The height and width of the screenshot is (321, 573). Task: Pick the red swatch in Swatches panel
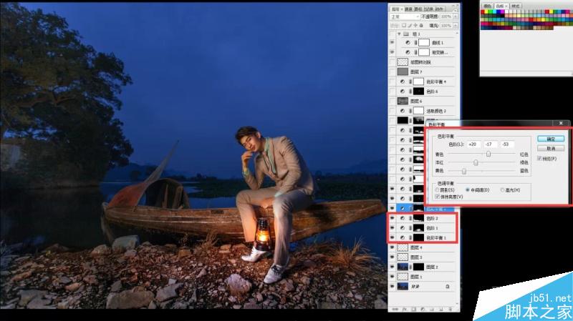click(x=482, y=11)
